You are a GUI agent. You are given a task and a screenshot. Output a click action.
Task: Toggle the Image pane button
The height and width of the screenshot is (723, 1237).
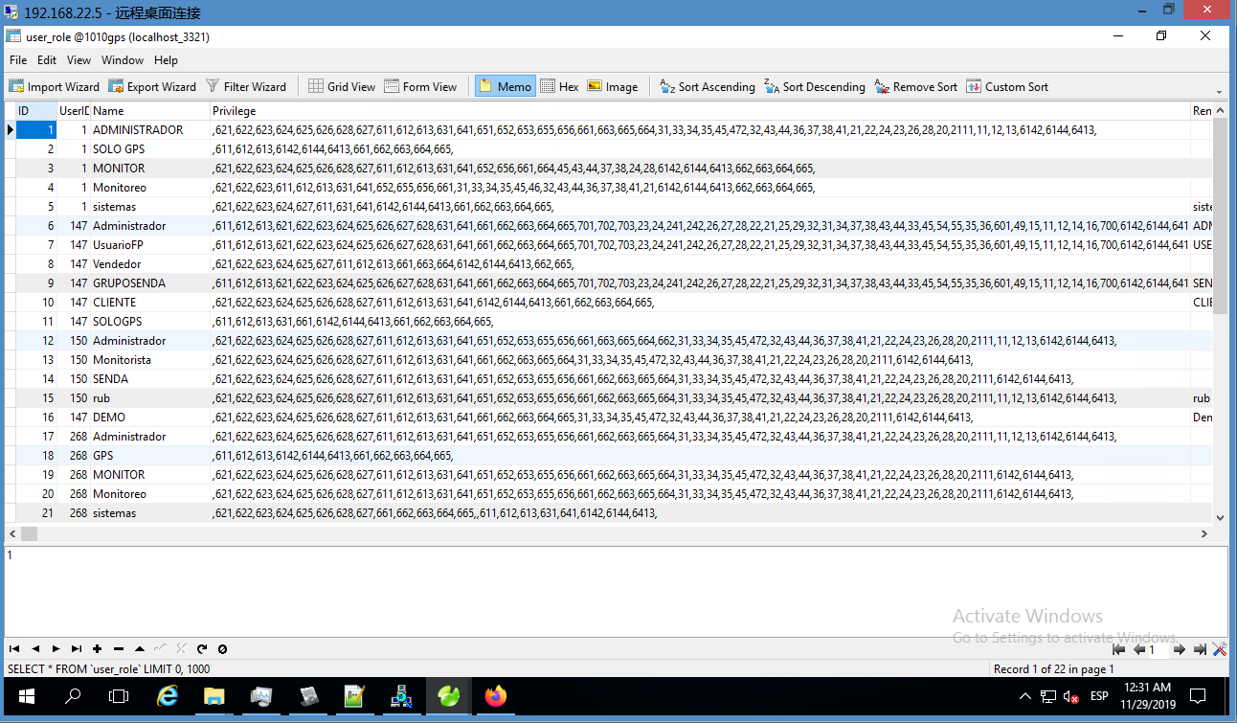612,86
